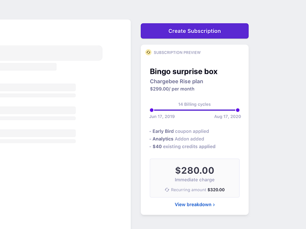This screenshot has width=306, height=229.
Task: Click the yellow subscription preview sync icon
Action: pos(149,52)
